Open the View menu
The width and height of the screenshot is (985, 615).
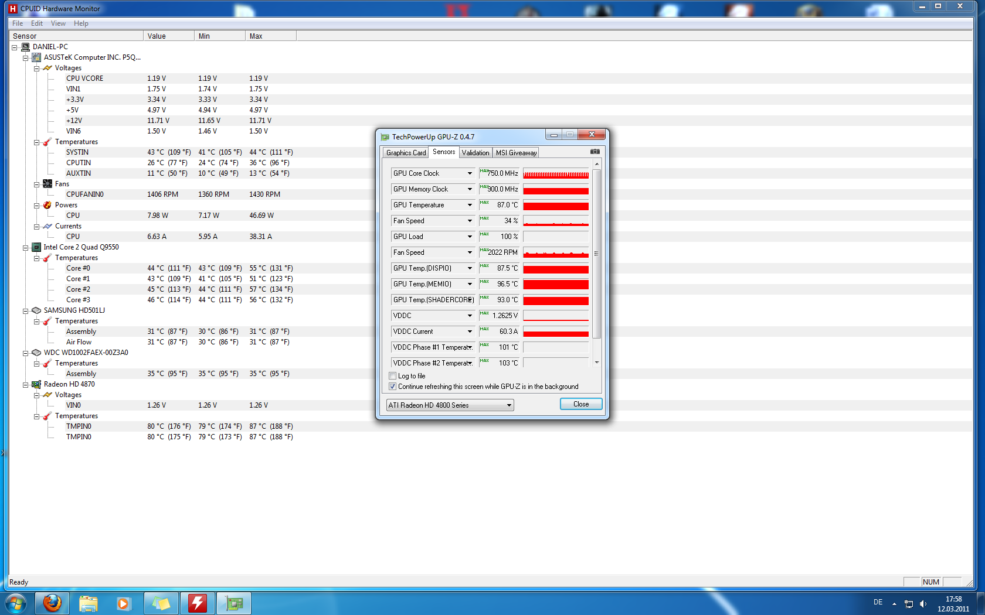[58, 23]
